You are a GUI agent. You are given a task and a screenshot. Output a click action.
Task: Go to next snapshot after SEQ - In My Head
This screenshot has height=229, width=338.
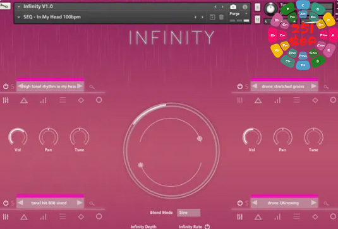(x=202, y=17)
